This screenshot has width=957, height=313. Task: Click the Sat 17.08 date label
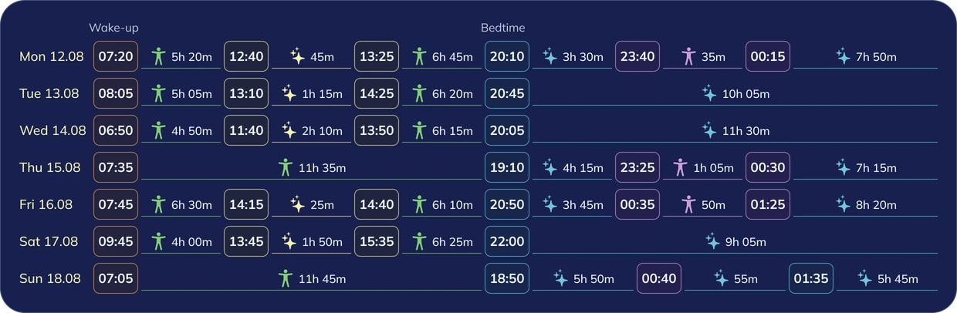(x=49, y=241)
